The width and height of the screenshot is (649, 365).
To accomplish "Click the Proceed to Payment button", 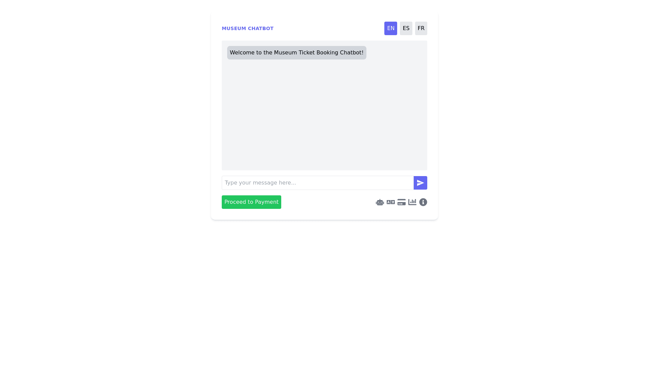I will tap(251, 202).
